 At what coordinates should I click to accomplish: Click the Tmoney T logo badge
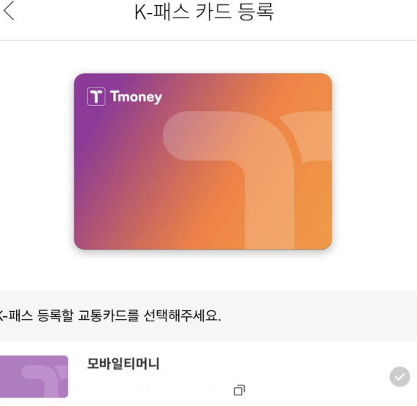click(96, 96)
